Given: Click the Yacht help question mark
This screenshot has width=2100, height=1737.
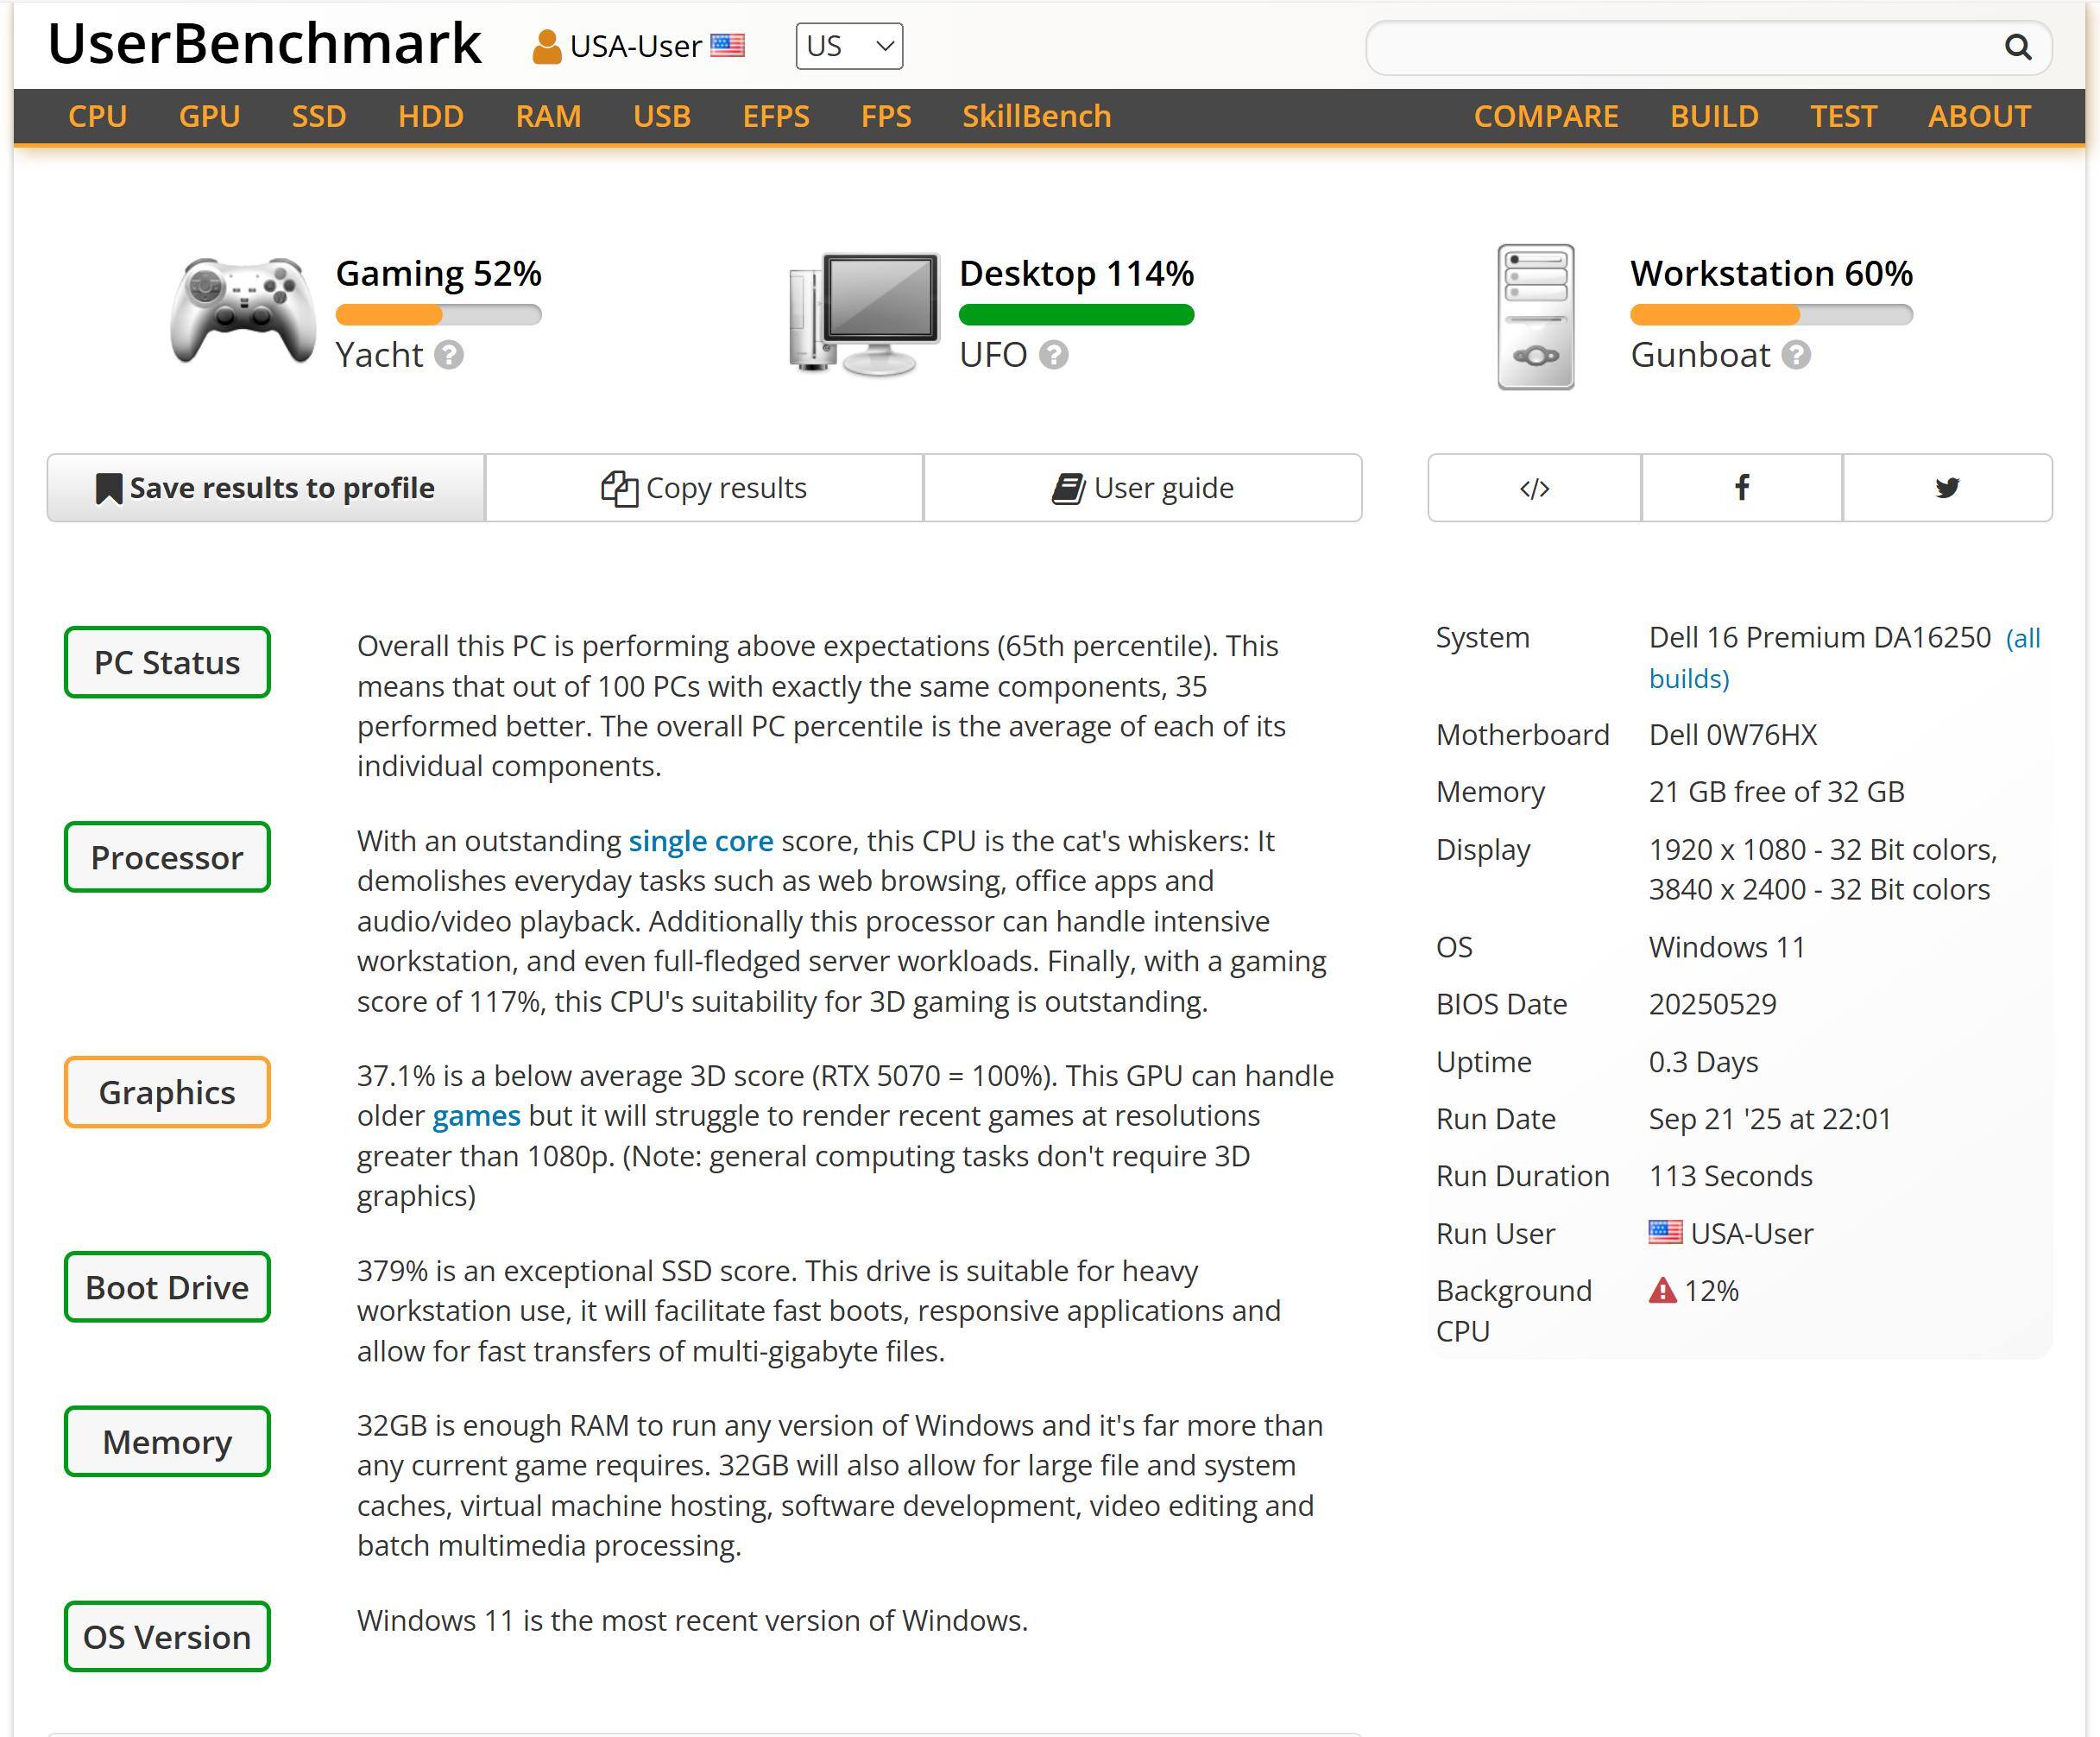Looking at the screenshot, I should coord(449,355).
